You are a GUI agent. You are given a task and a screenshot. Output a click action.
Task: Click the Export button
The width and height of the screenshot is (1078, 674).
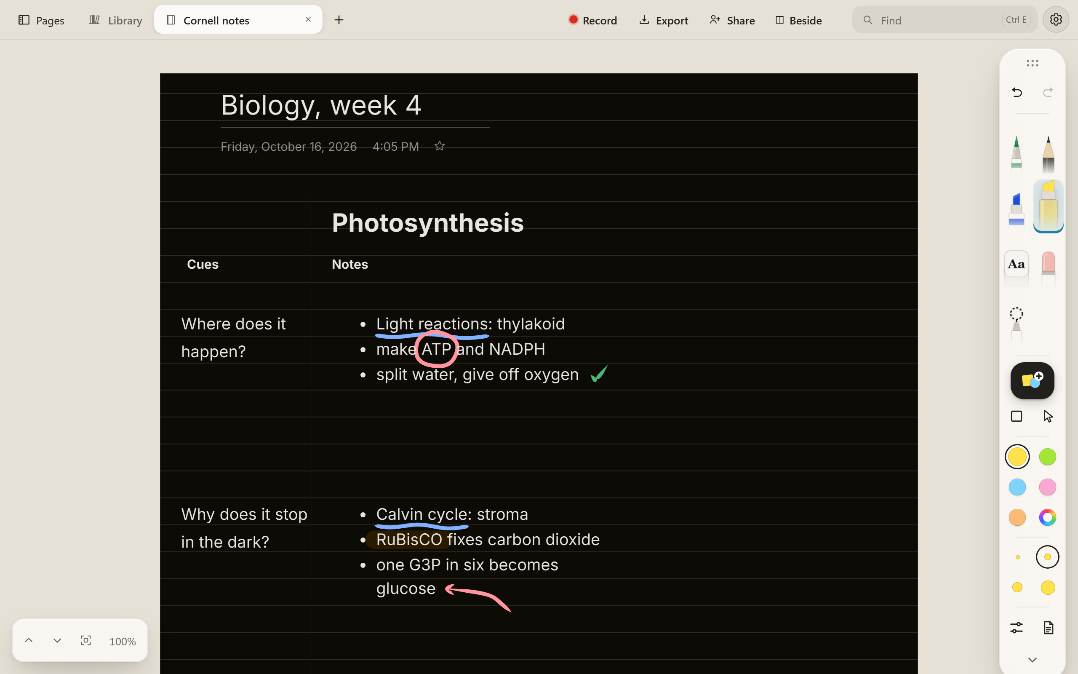[x=664, y=20]
